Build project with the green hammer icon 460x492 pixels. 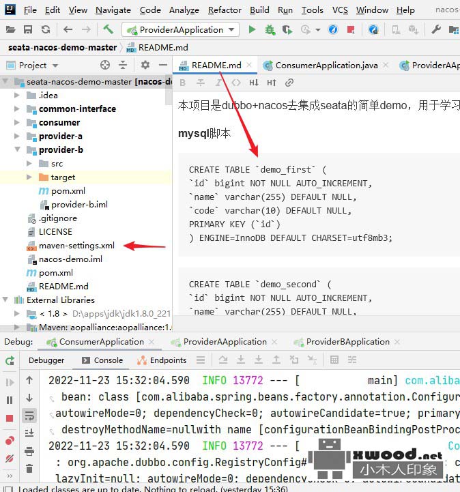click(109, 29)
